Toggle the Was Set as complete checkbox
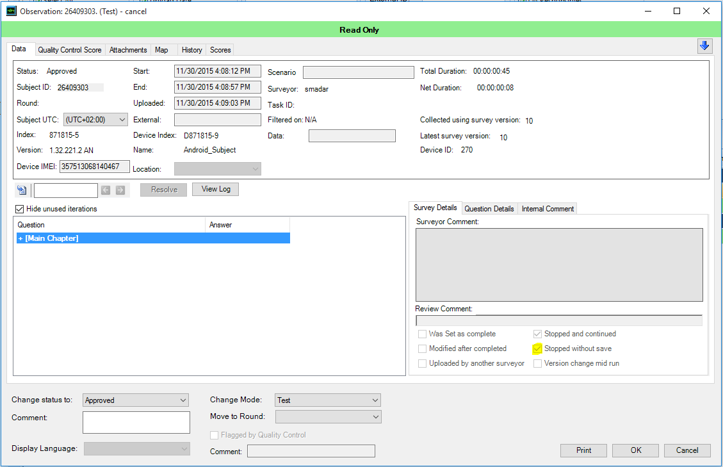723x467 pixels. [x=422, y=334]
